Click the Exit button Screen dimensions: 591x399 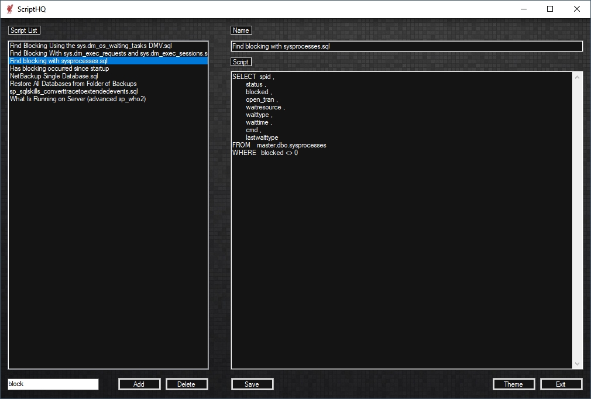pos(561,384)
